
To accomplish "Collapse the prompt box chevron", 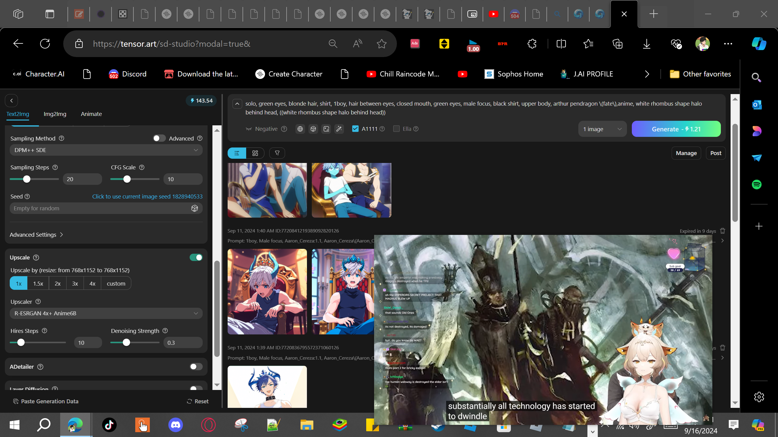I will tap(237, 104).
